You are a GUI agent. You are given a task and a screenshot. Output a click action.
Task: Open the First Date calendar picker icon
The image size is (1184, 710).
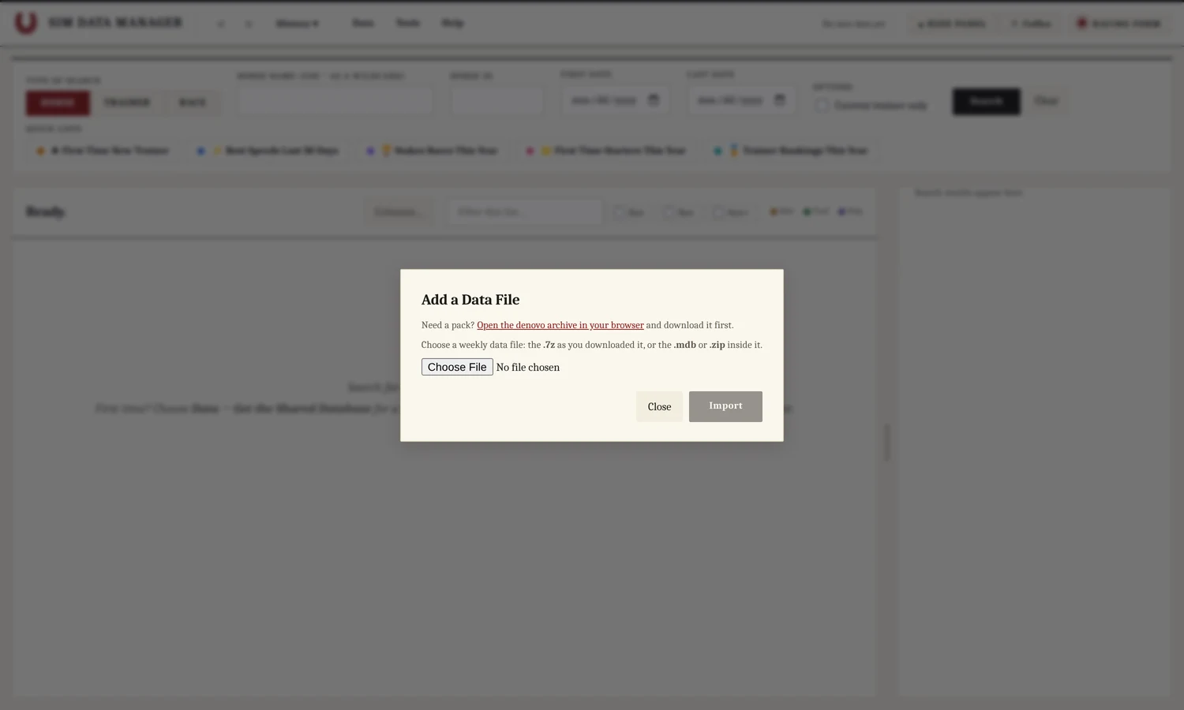pos(654,100)
